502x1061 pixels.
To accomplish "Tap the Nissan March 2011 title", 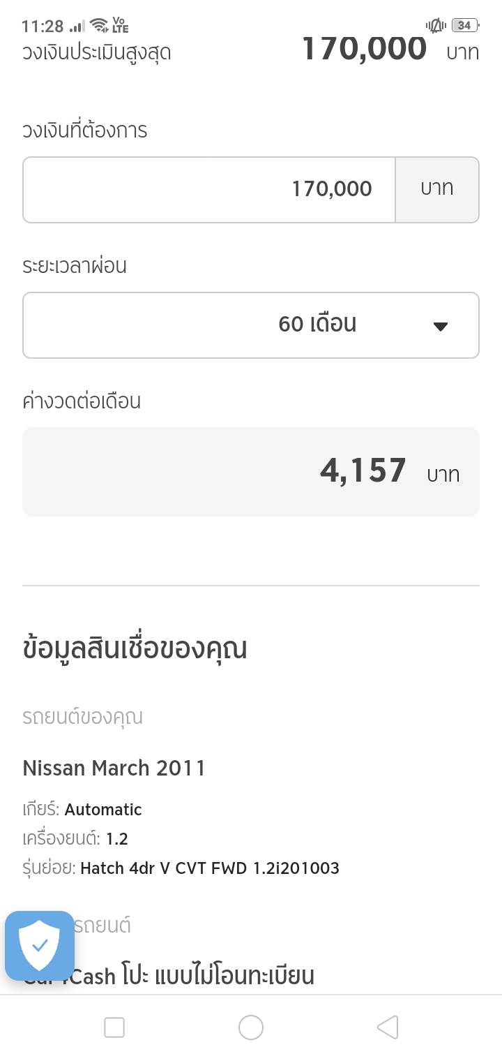I will (x=114, y=768).
